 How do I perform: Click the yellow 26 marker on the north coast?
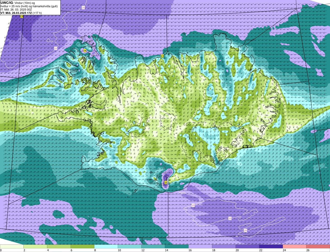162,56
